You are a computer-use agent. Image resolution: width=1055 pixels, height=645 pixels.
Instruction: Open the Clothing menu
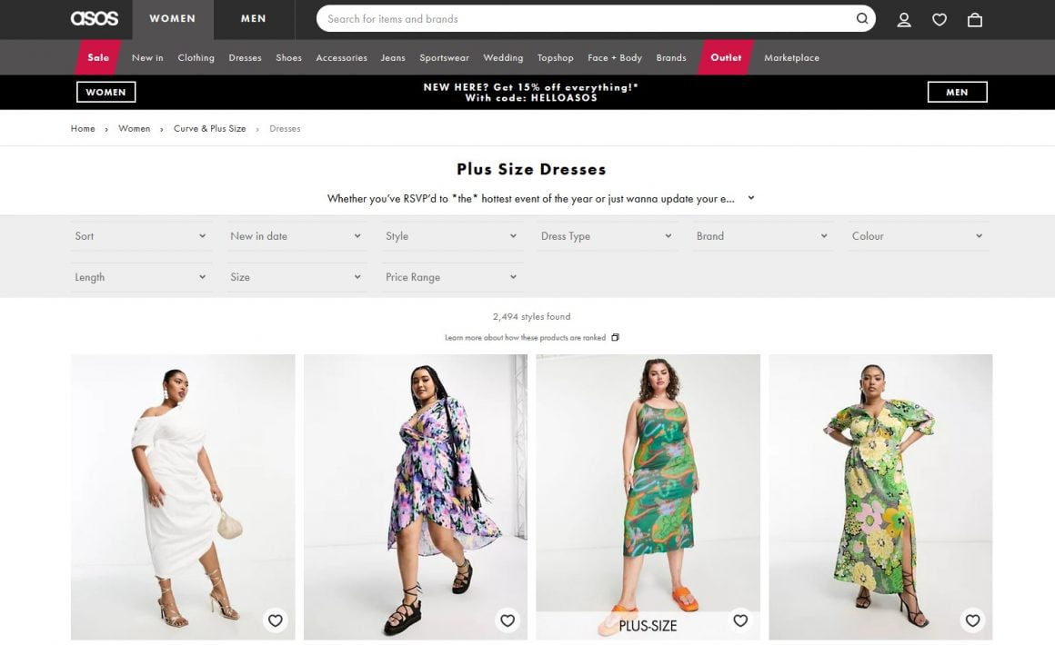coord(196,58)
